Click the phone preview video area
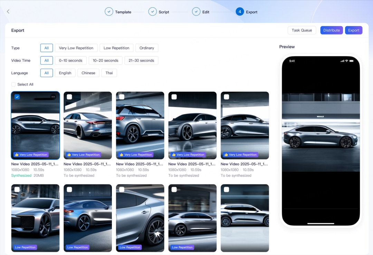The image size is (373, 255). coord(321,132)
